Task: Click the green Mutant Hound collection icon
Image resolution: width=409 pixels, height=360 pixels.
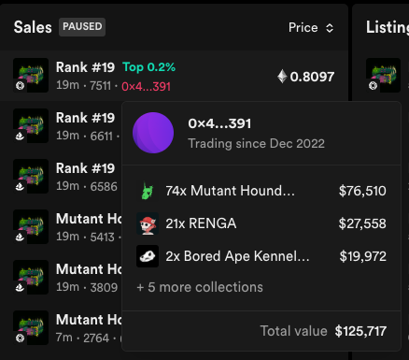Action: [x=148, y=191]
